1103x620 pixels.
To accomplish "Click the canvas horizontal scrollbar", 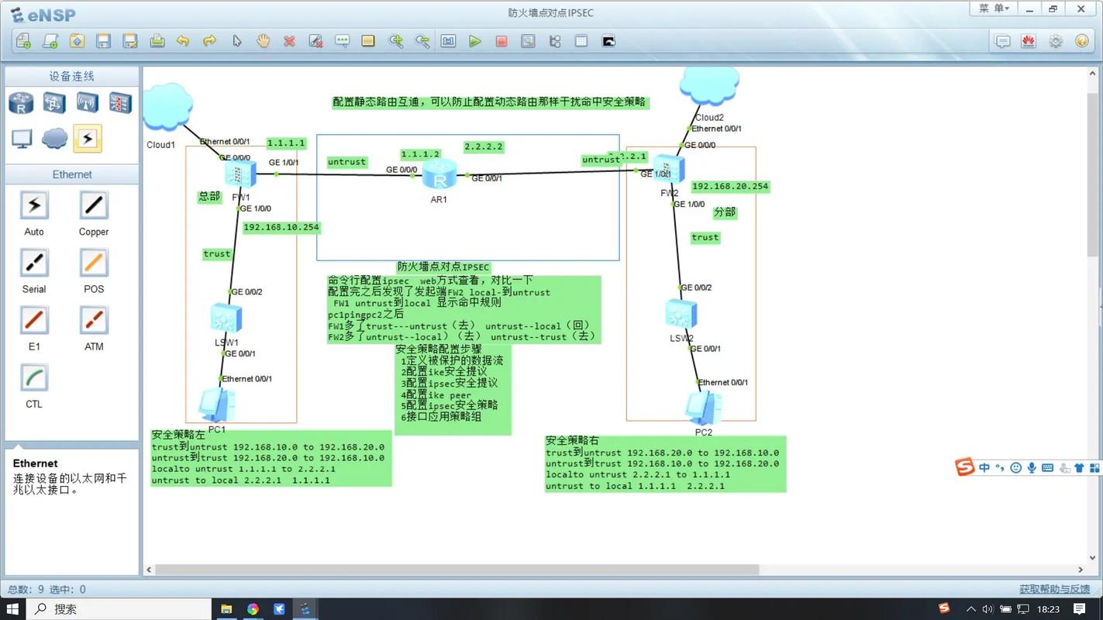I will pyautogui.click(x=457, y=570).
